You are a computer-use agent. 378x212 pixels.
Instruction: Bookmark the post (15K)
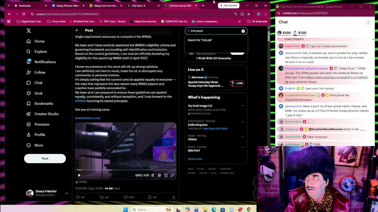coord(152,197)
